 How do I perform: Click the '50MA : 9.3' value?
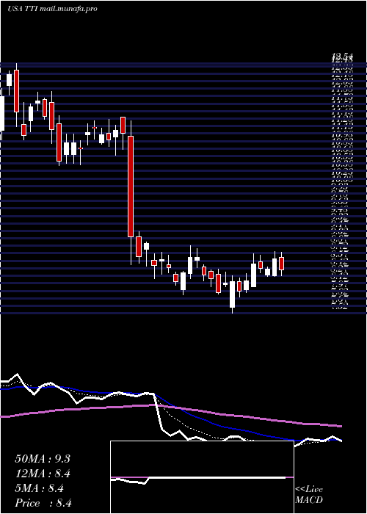tap(43, 459)
